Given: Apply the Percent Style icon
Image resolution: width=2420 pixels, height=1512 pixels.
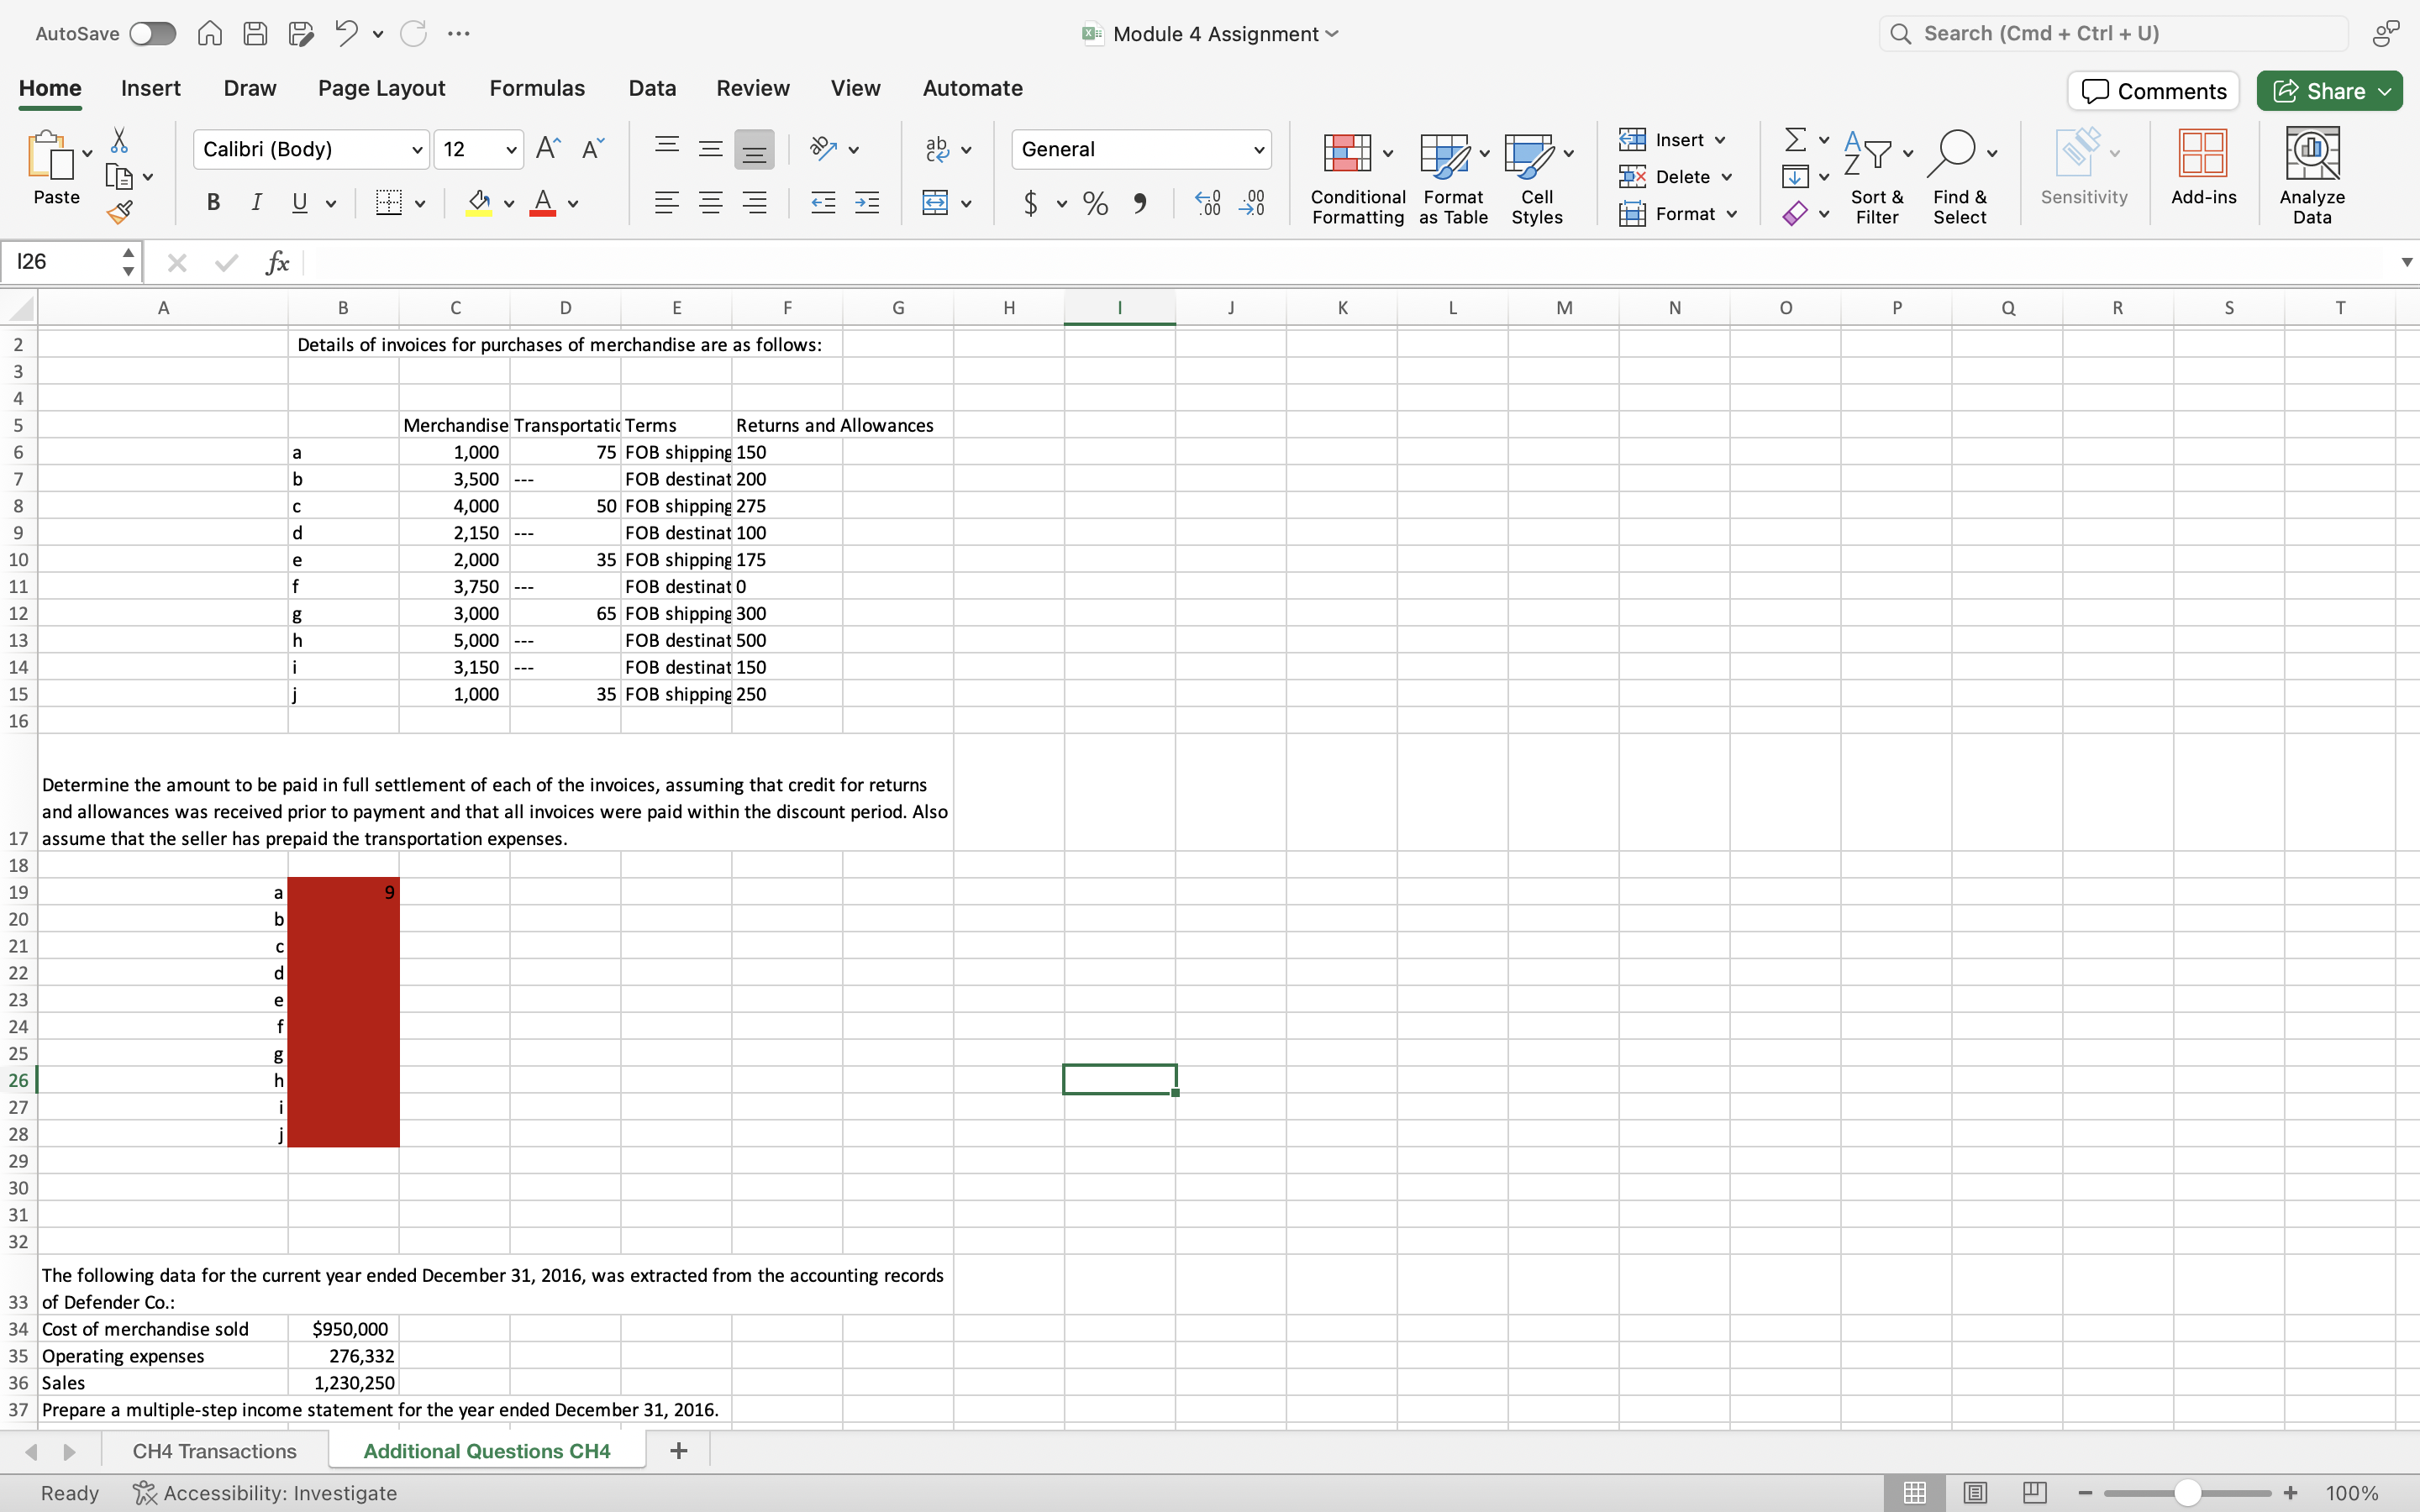Looking at the screenshot, I should tap(1095, 203).
